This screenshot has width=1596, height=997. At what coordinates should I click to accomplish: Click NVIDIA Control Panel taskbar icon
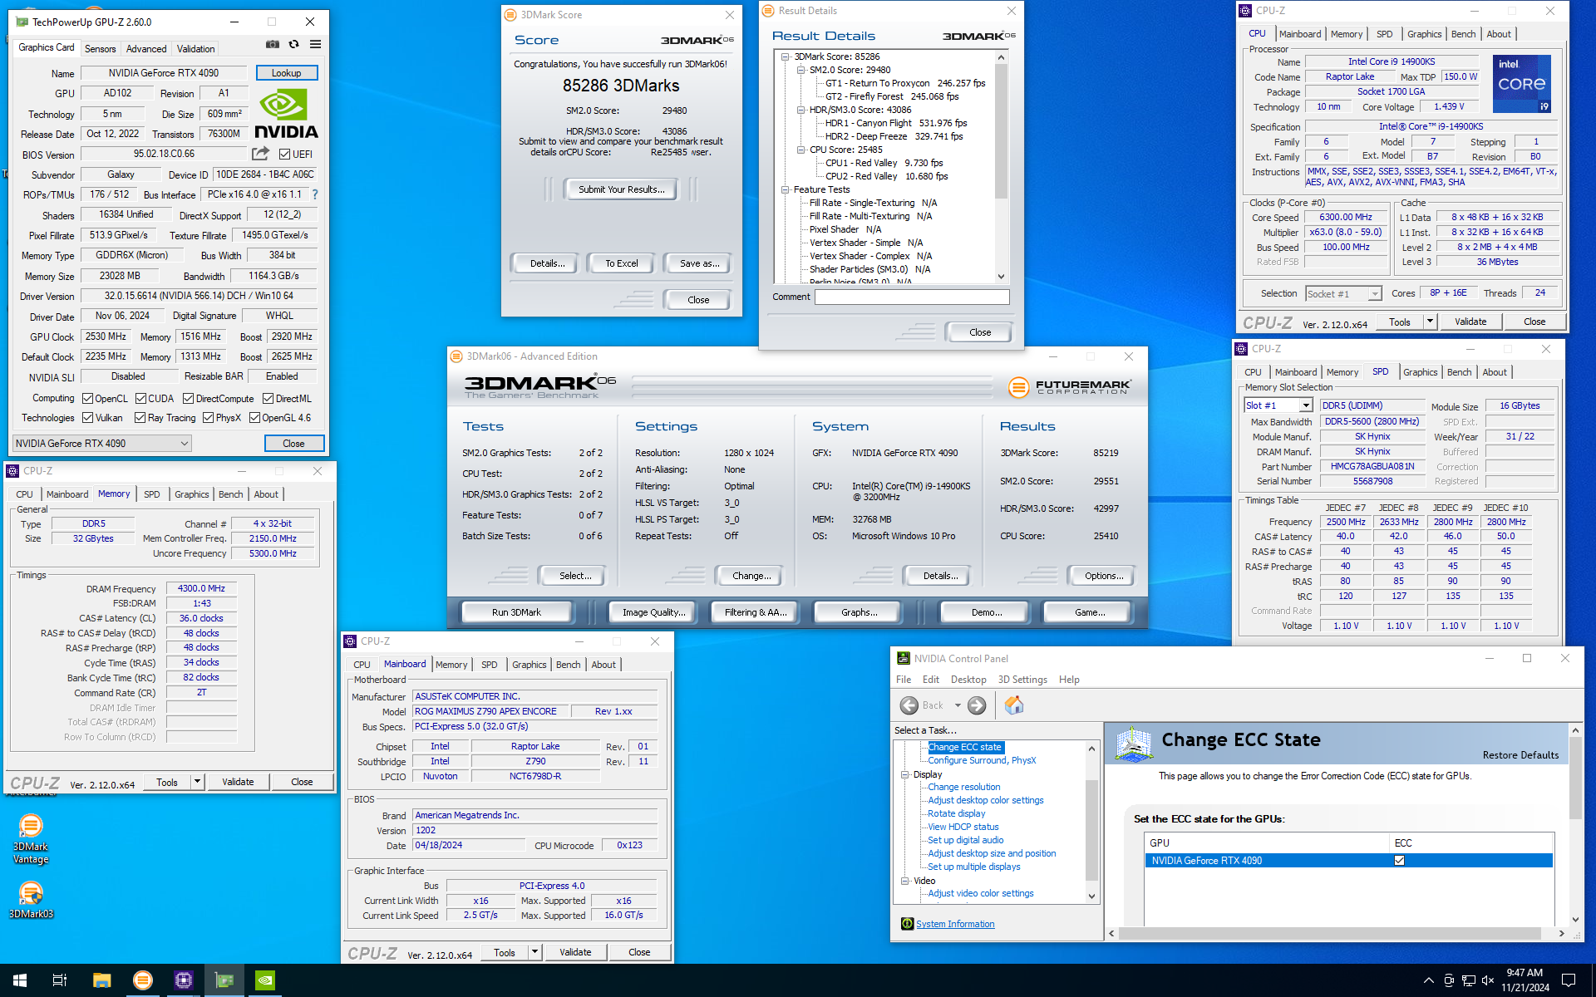(265, 980)
